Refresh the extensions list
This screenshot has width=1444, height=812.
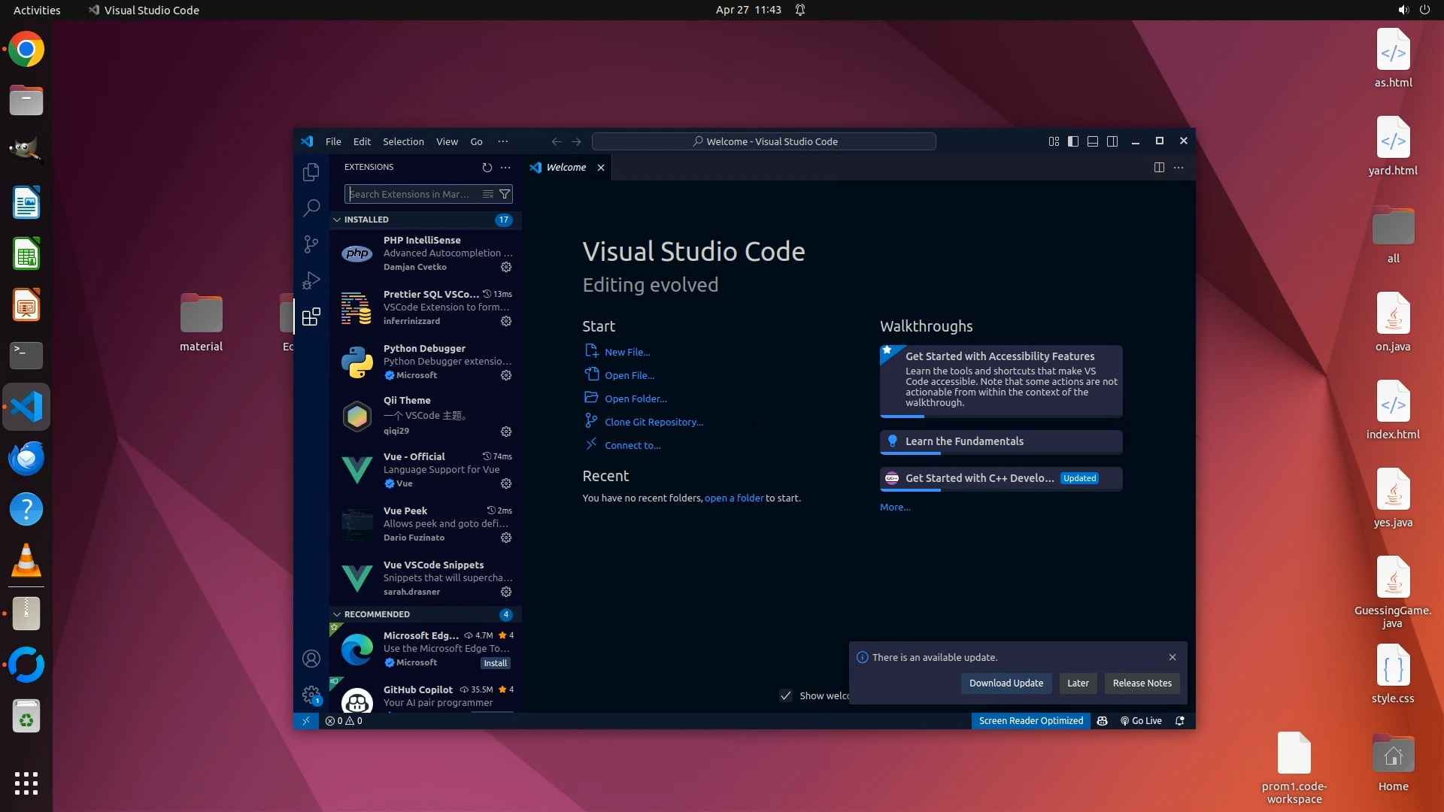pyautogui.click(x=487, y=168)
